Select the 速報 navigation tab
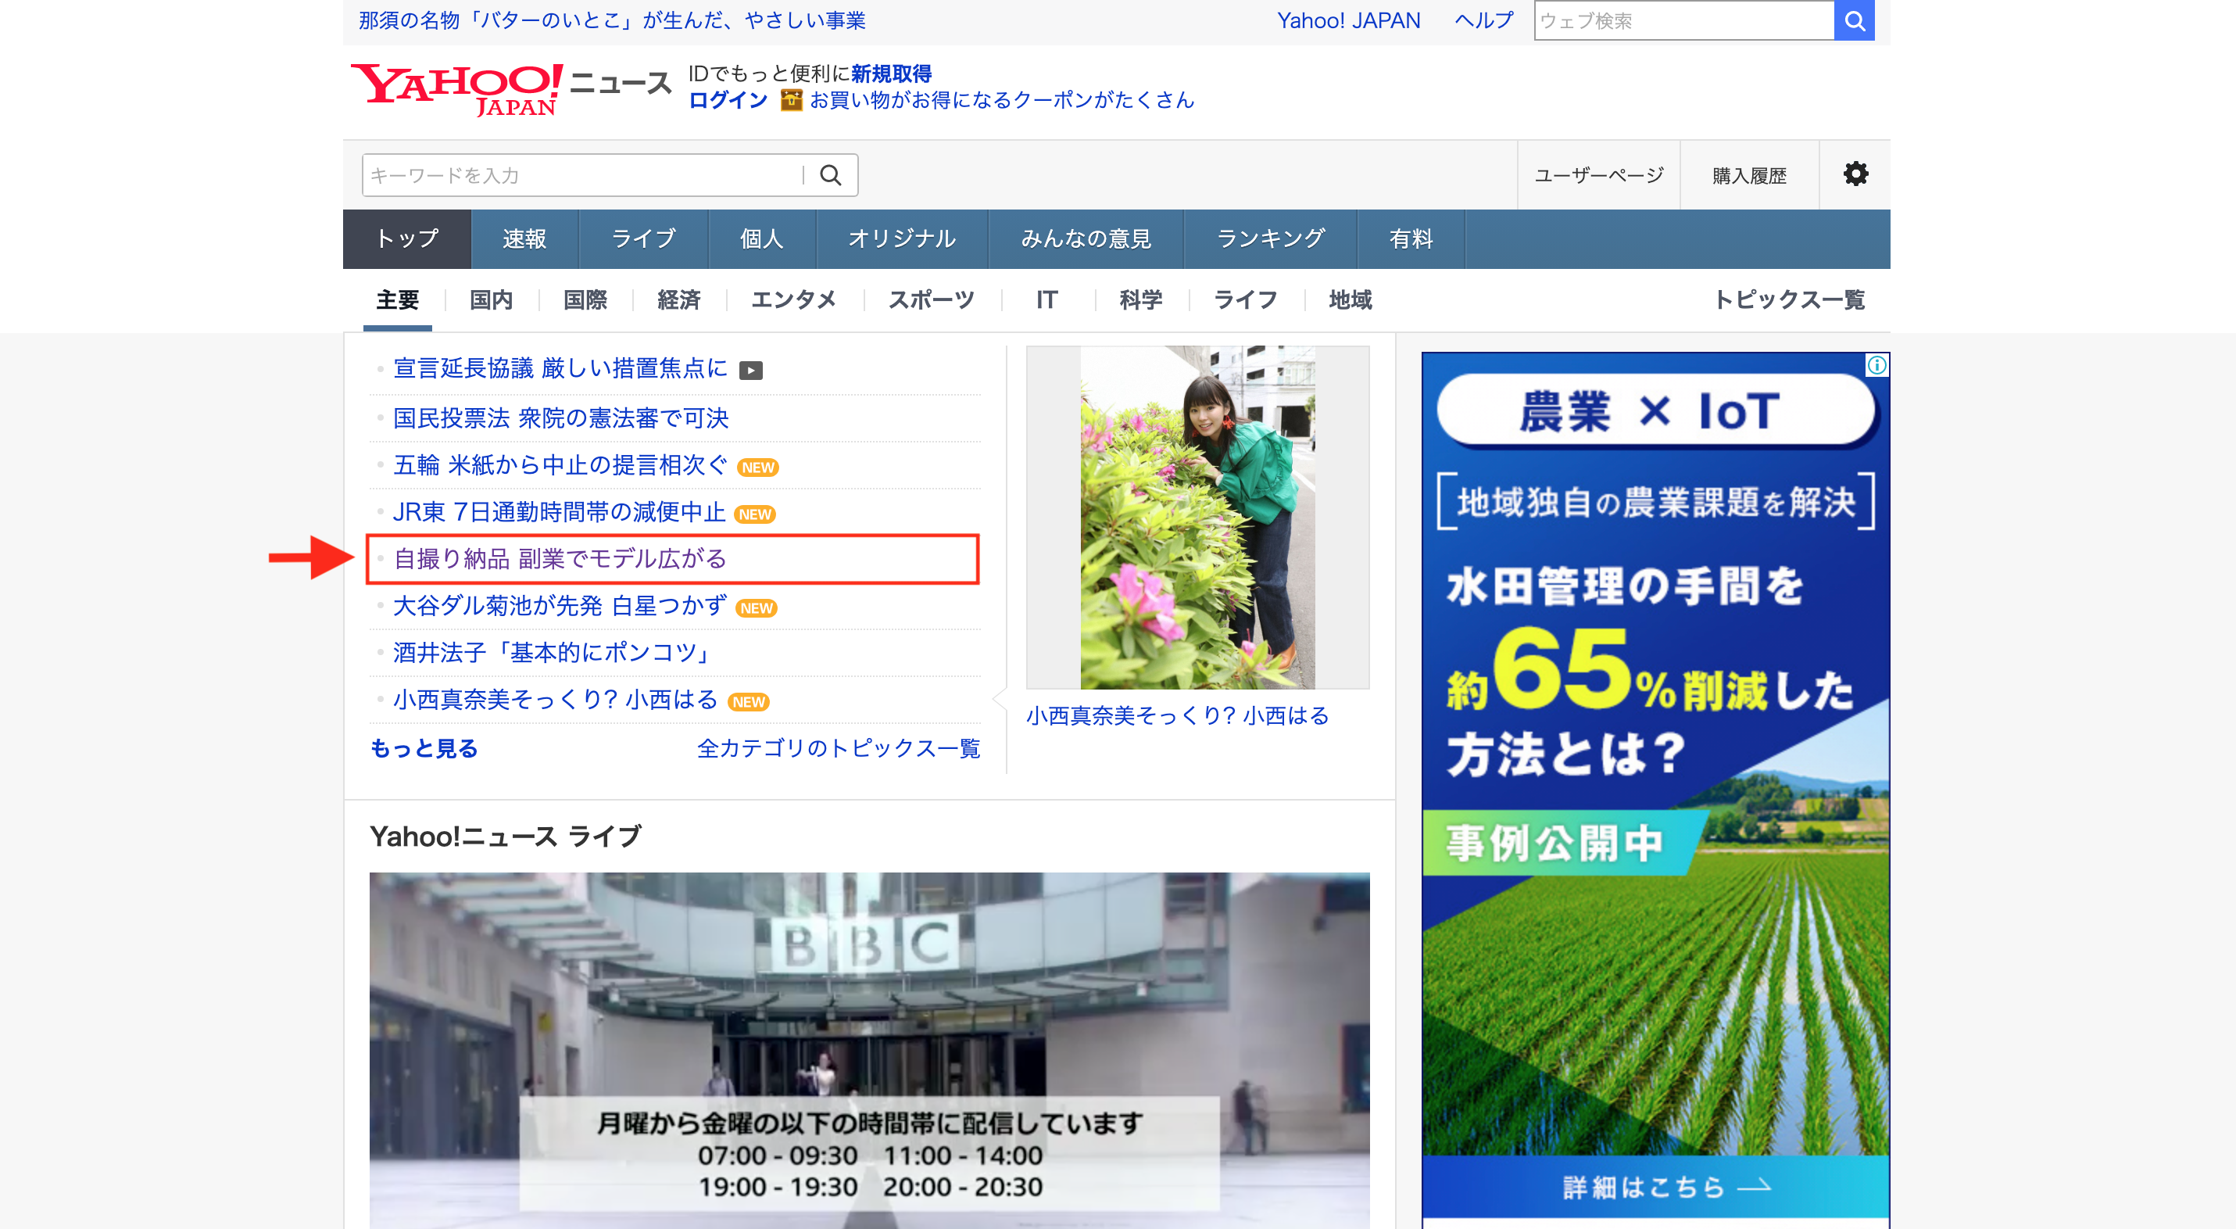This screenshot has height=1229, width=2236. 524,239
